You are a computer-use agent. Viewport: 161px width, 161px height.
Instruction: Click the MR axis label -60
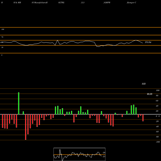pos(157,132)
